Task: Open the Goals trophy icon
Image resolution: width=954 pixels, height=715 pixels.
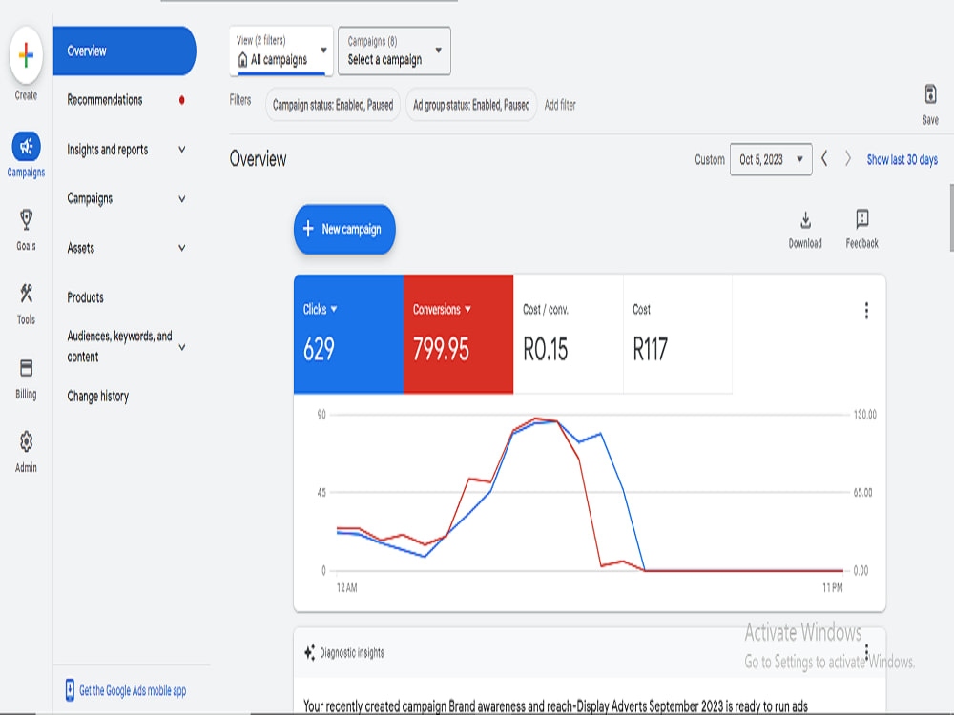Action: tap(26, 219)
